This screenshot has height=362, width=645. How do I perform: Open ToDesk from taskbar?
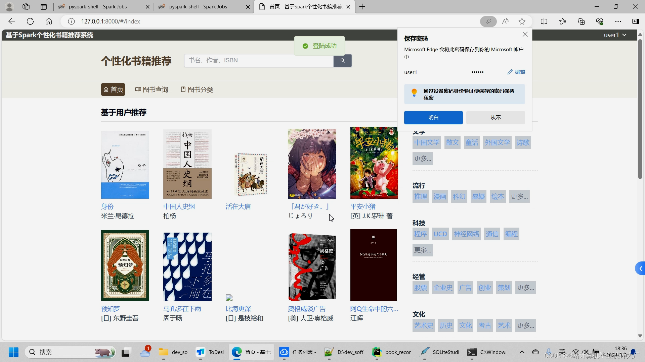pyautogui.click(x=210, y=352)
